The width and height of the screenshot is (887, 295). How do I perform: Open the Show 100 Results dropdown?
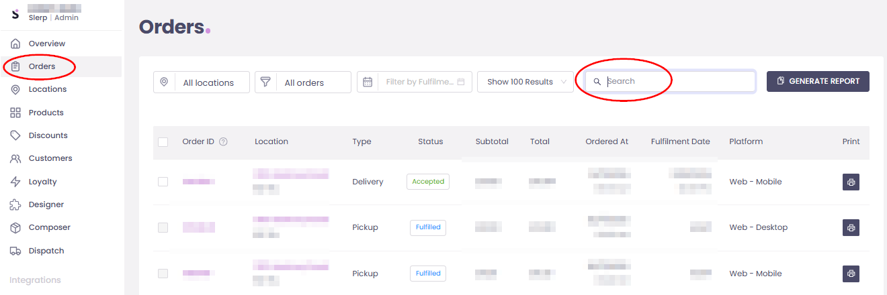click(x=525, y=82)
